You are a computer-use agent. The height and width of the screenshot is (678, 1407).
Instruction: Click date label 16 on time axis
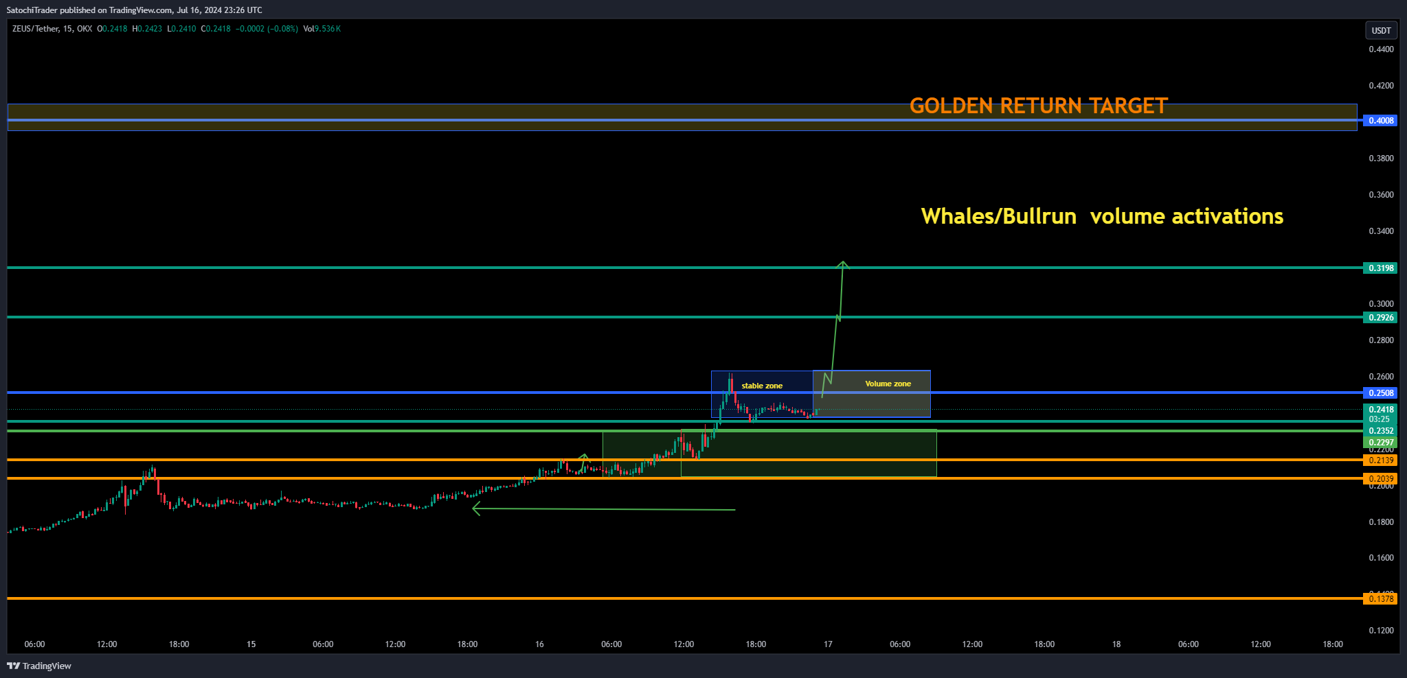(539, 644)
